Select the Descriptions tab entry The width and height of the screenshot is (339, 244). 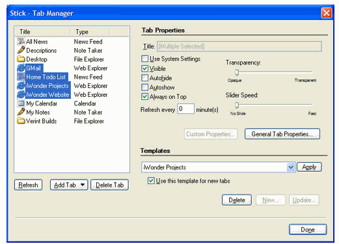[x=41, y=50]
